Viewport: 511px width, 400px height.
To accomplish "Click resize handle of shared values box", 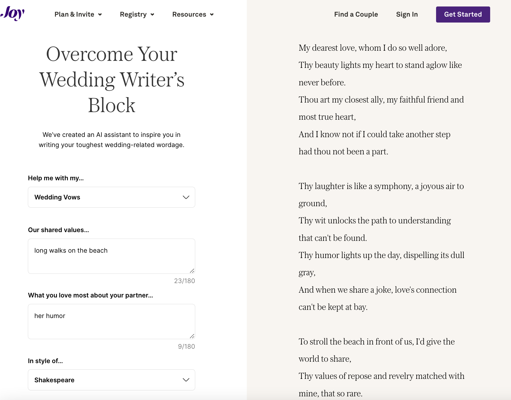I will [x=192, y=271].
